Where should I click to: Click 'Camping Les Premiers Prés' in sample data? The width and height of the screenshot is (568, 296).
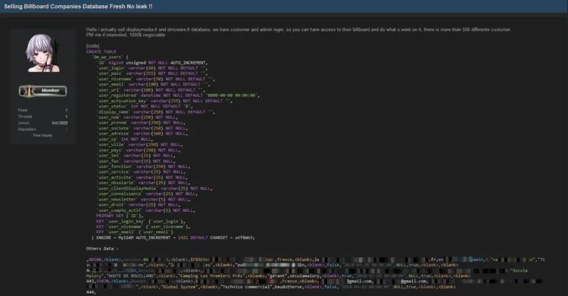(x=211, y=276)
